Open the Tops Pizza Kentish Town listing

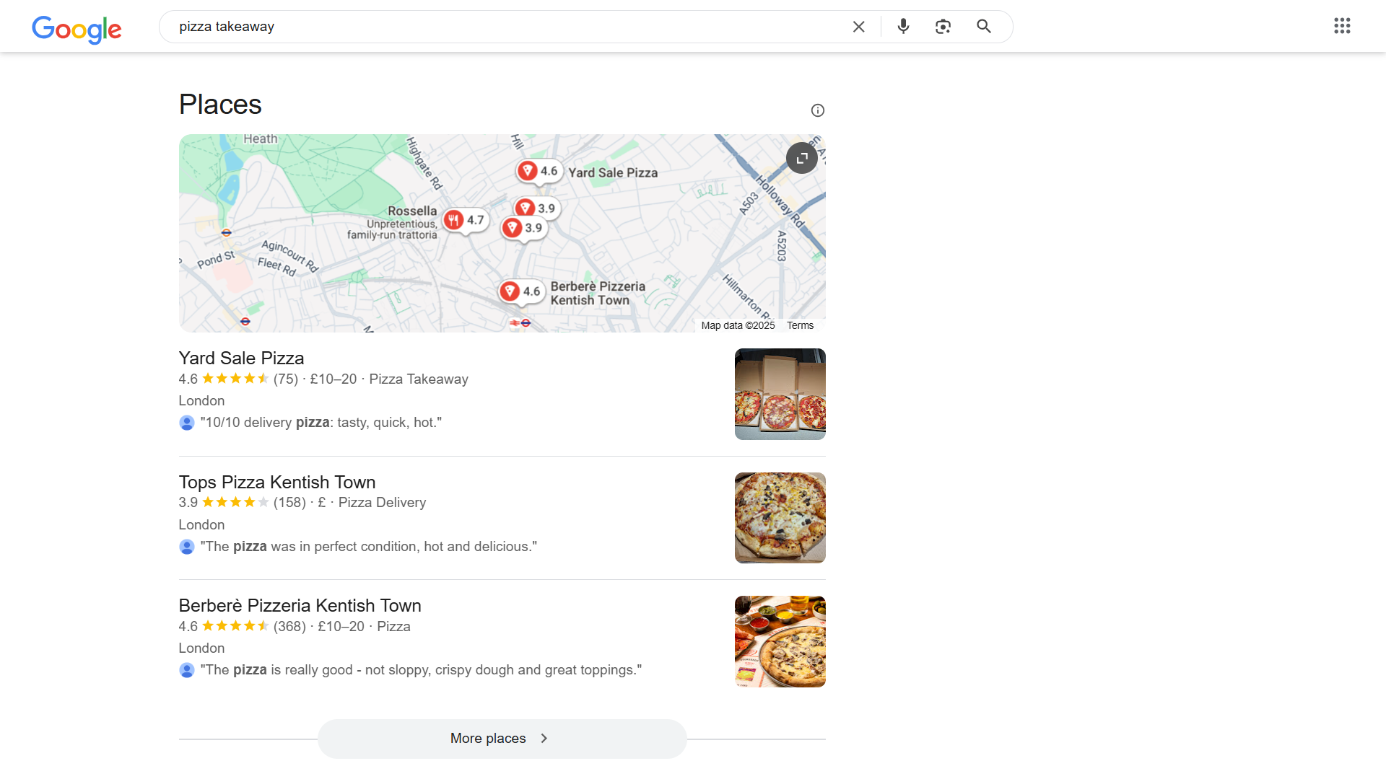(x=277, y=483)
